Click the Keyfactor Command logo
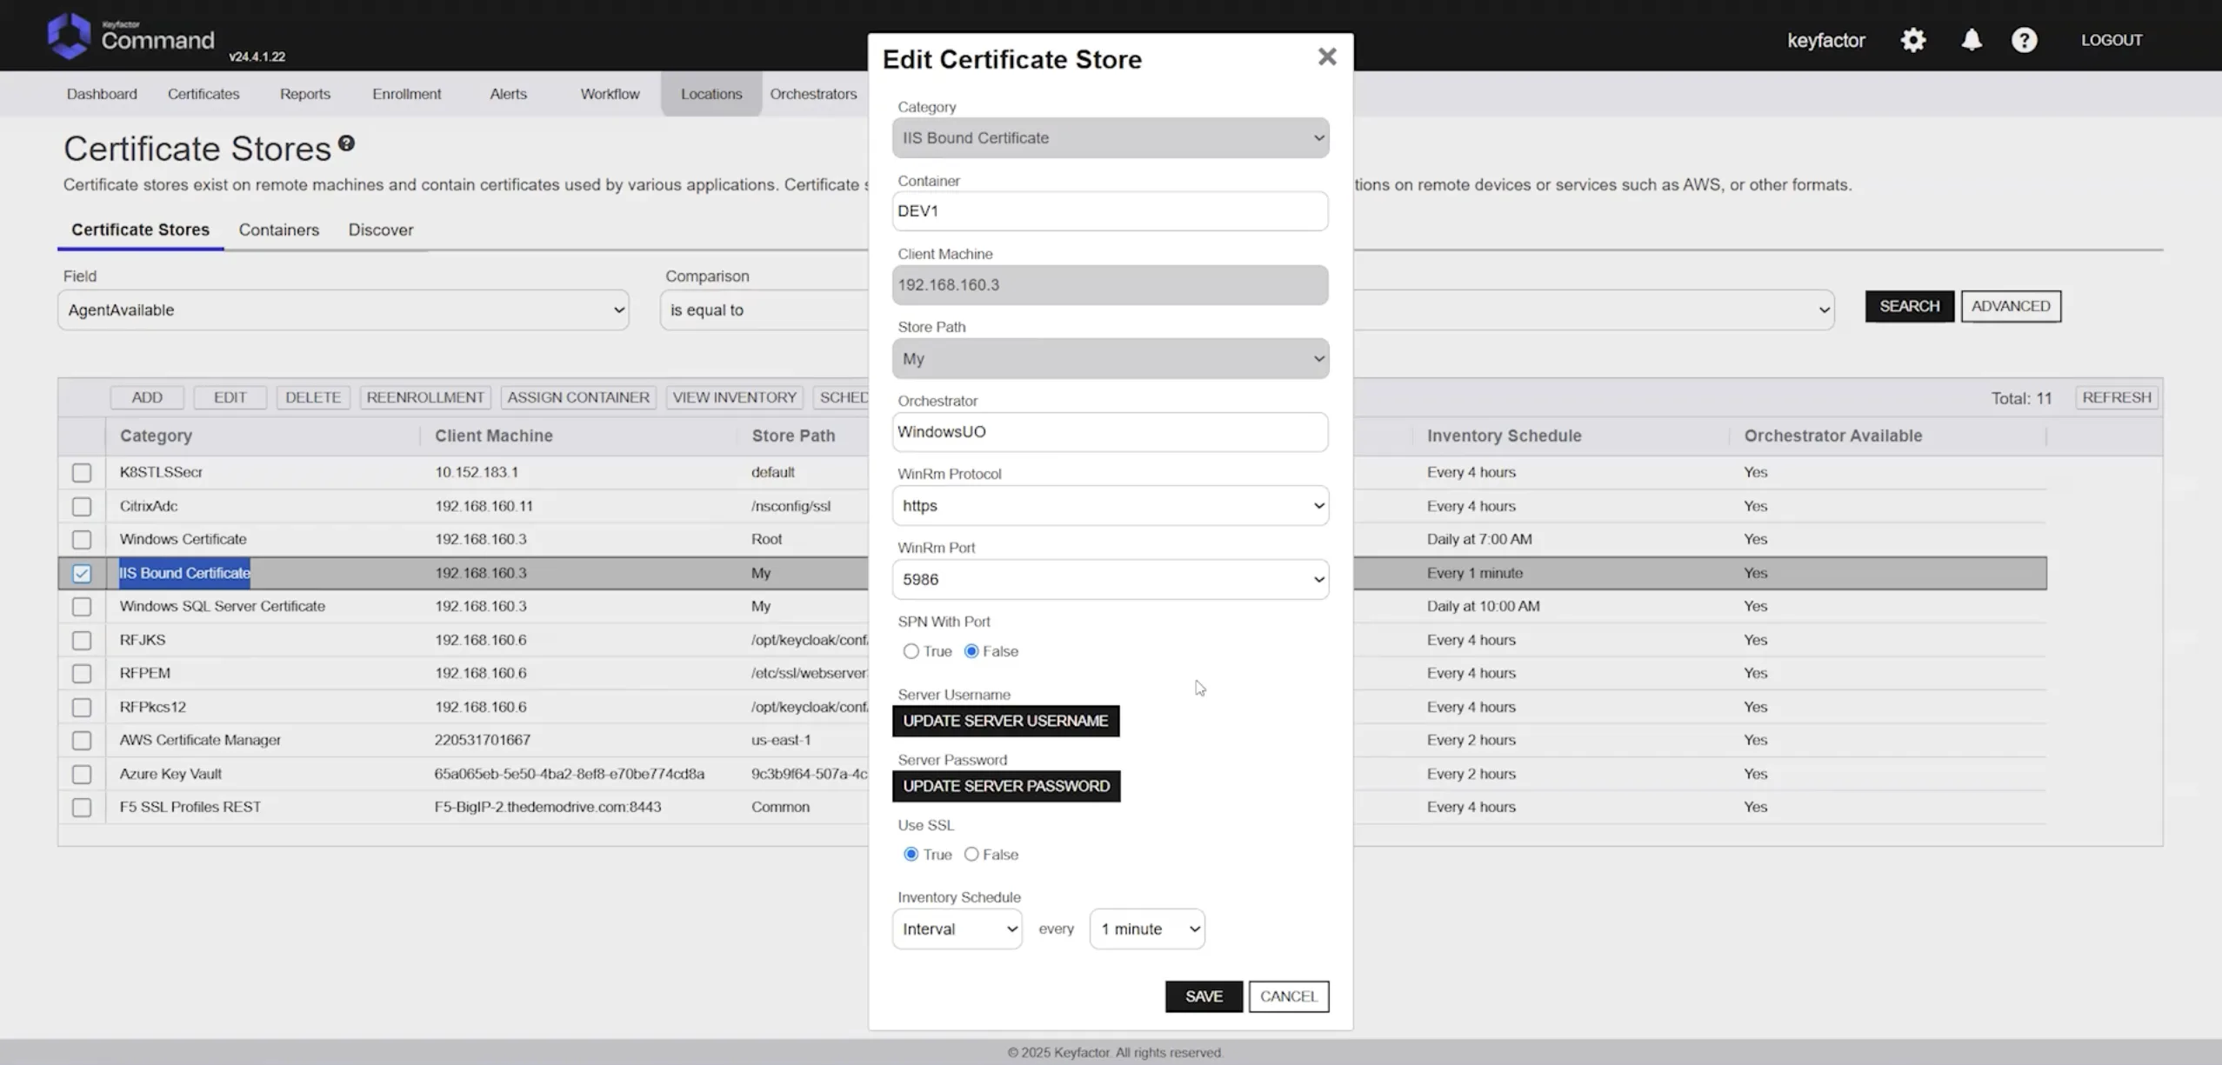The width and height of the screenshot is (2222, 1065). (x=130, y=37)
